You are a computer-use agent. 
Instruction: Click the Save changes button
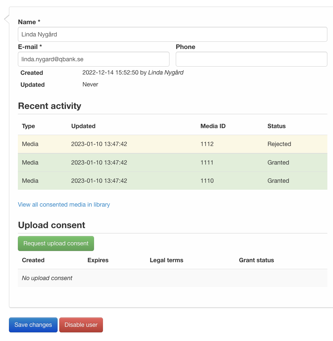(x=33, y=325)
